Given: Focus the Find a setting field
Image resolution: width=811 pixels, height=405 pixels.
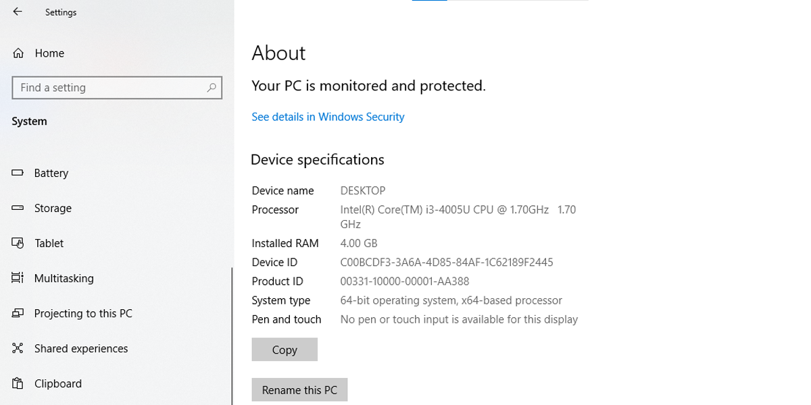Looking at the screenshot, I should 108,88.
